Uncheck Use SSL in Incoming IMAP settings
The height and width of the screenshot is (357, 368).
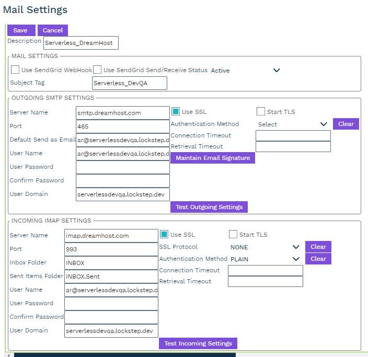click(164, 235)
